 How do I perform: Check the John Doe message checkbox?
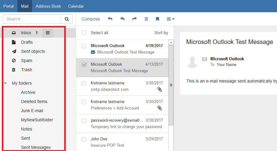pyautogui.click(x=84, y=139)
